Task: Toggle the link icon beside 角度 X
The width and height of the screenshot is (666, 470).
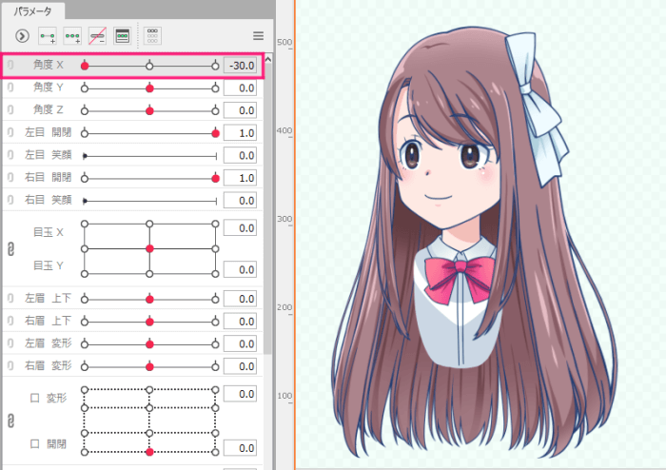Action: point(10,65)
